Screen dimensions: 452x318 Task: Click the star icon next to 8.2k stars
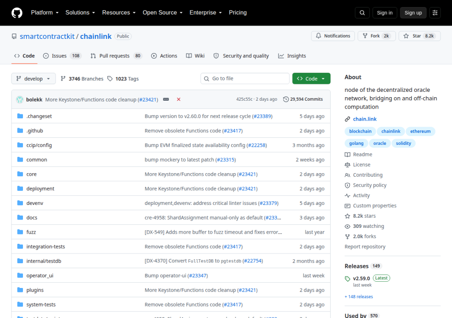tap(347, 216)
